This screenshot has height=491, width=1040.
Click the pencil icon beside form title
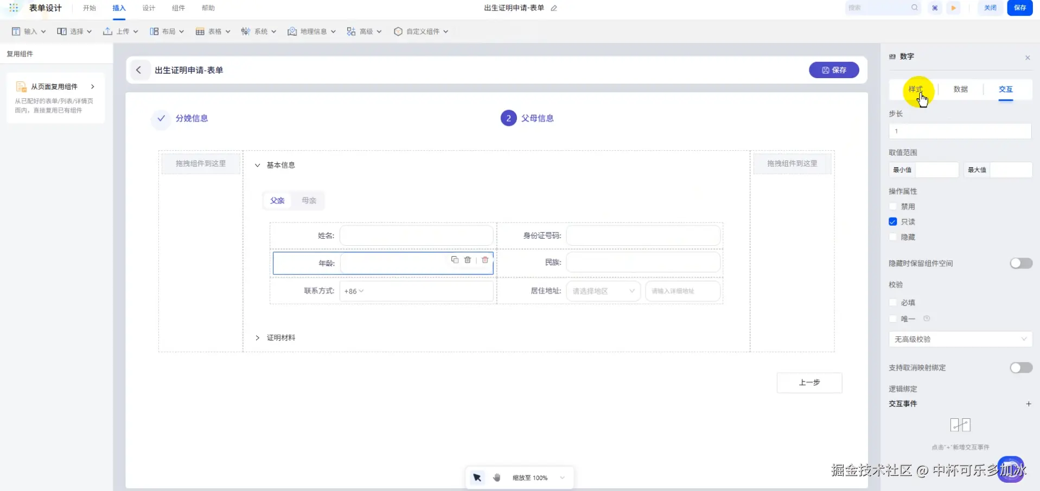[554, 8]
